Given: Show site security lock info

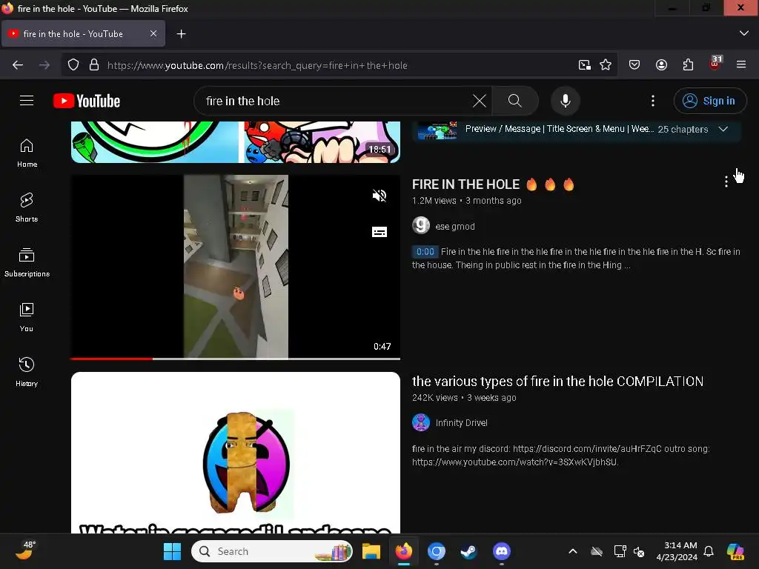Looking at the screenshot, I should pyautogui.click(x=94, y=65).
